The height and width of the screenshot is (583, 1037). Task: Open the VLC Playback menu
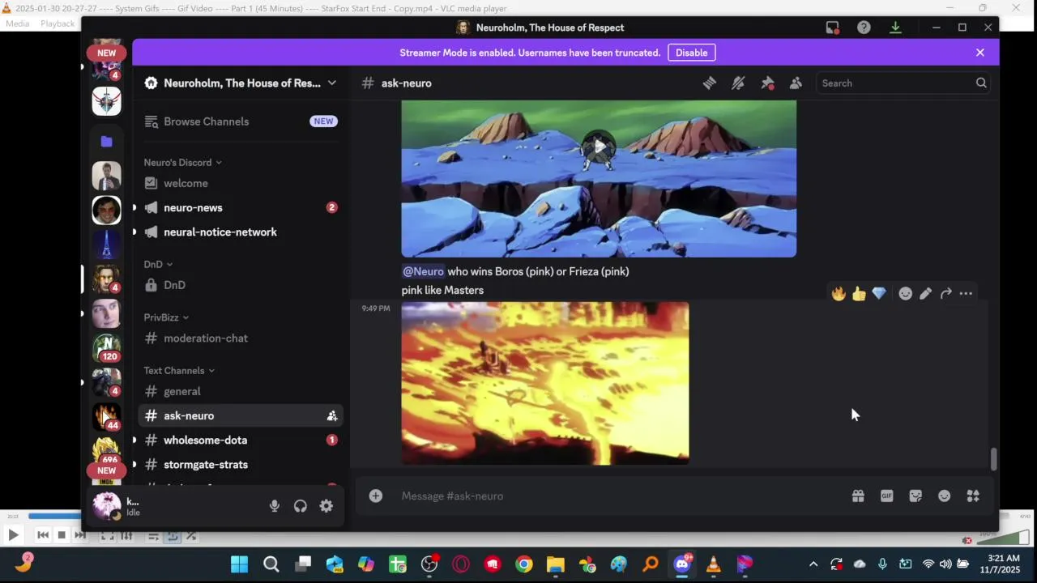(58, 23)
